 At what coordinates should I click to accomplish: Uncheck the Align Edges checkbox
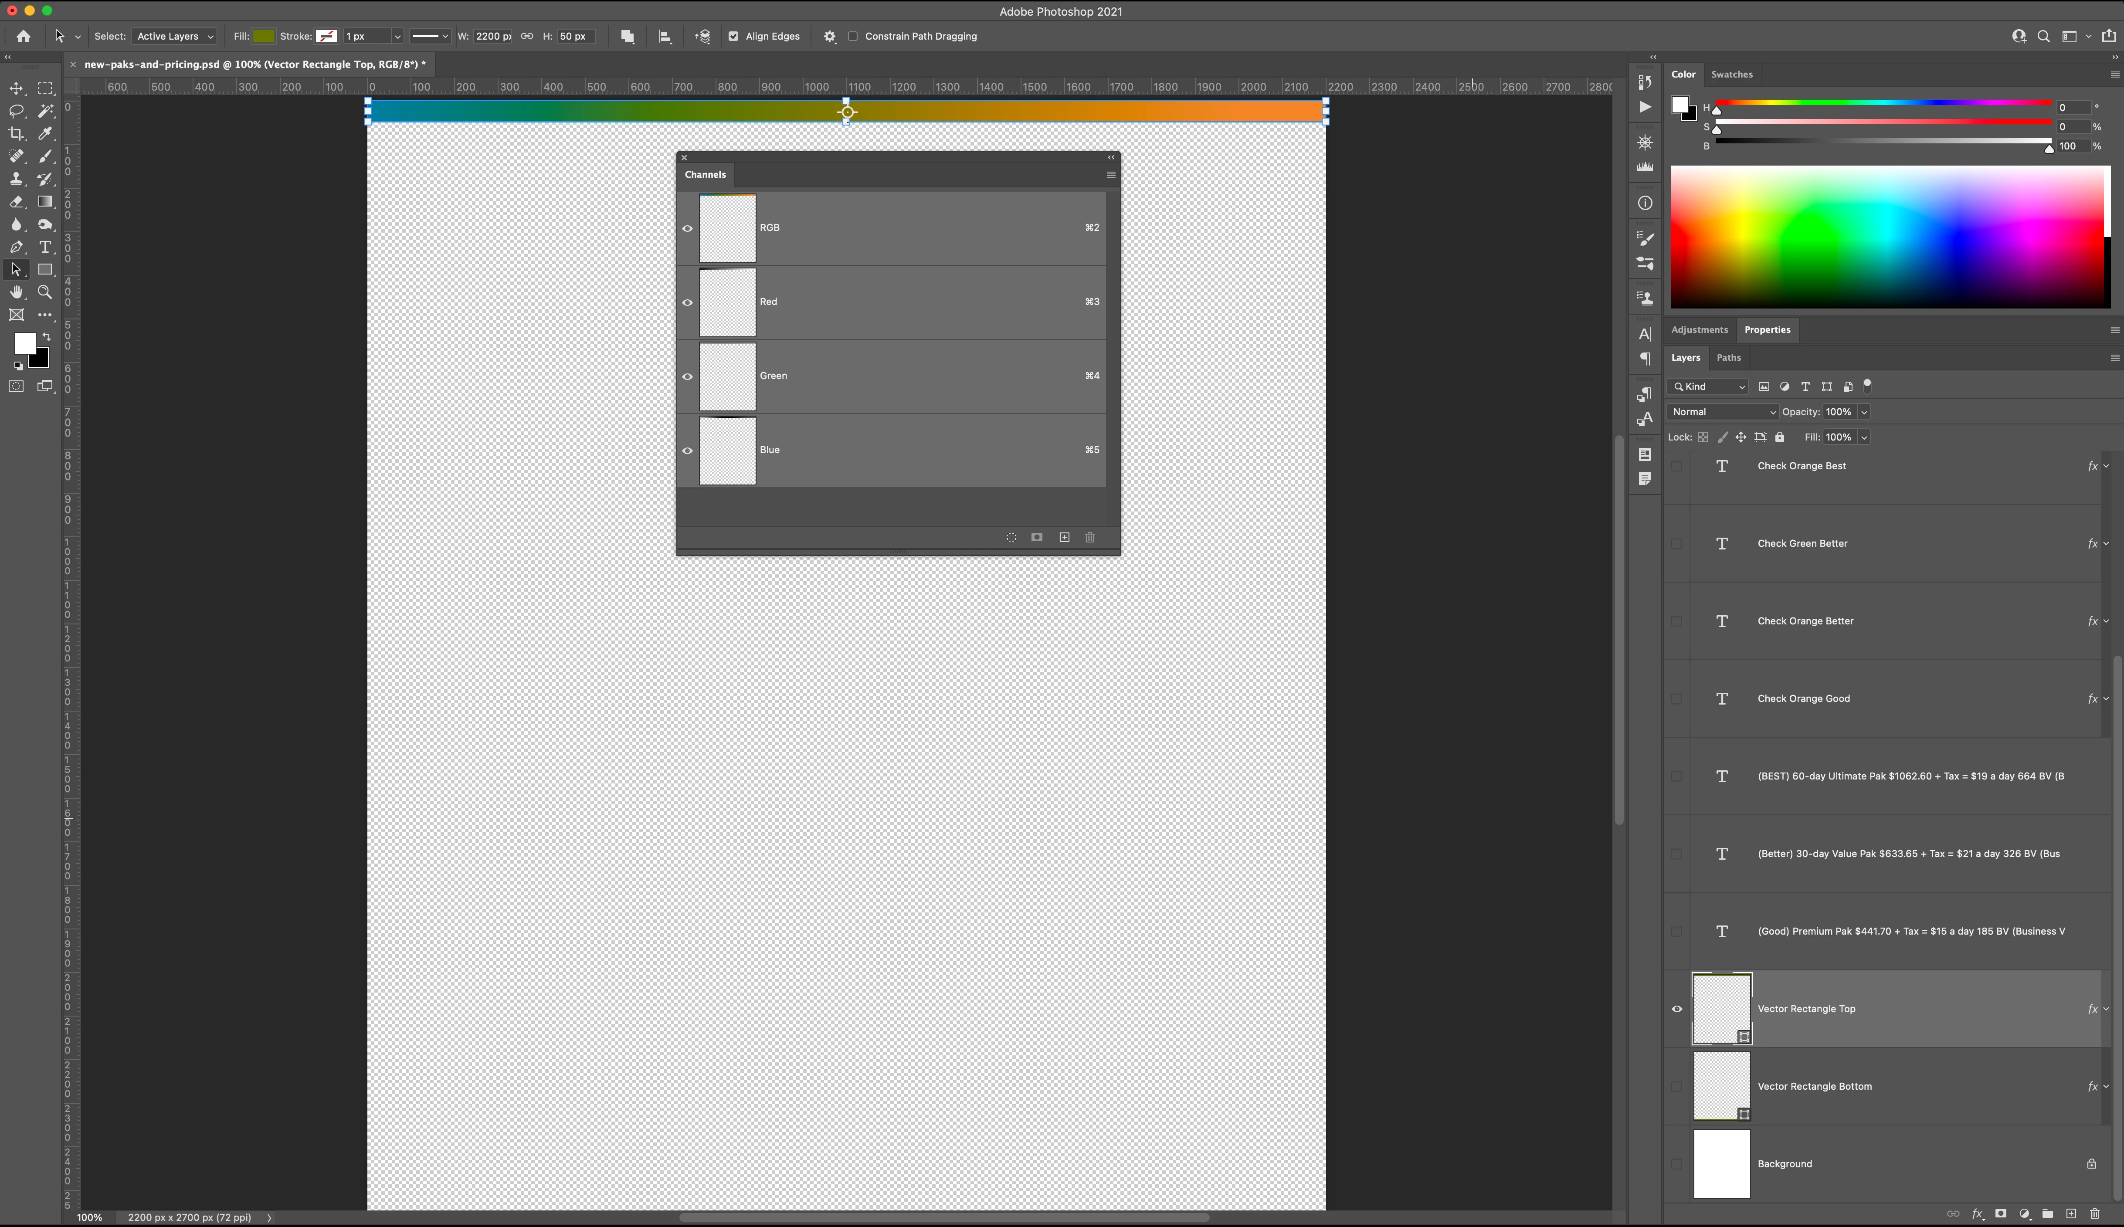pos(733,36)
